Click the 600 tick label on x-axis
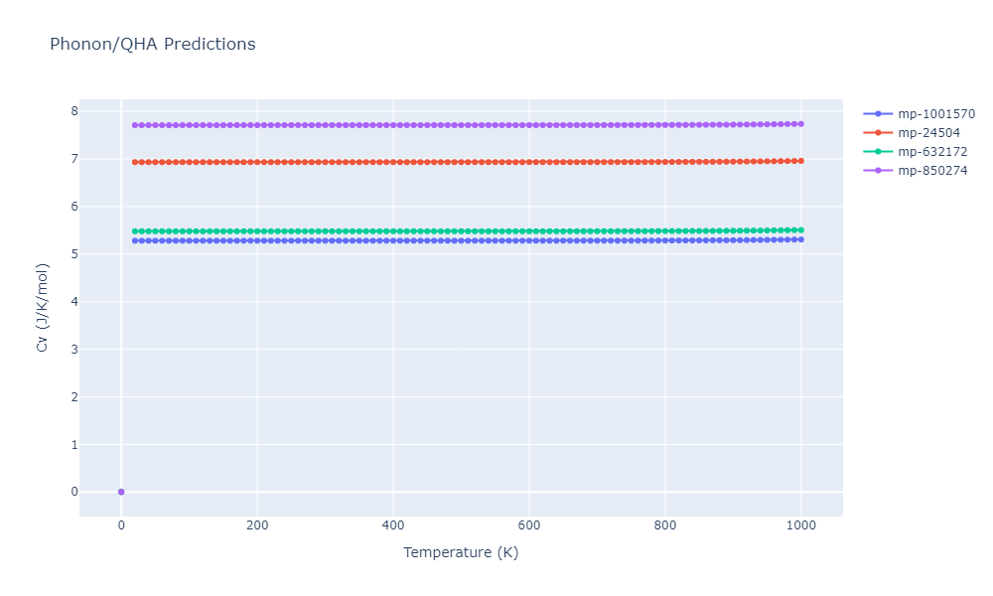The width and height of the screenshot is (993, 596). point(529,525)
